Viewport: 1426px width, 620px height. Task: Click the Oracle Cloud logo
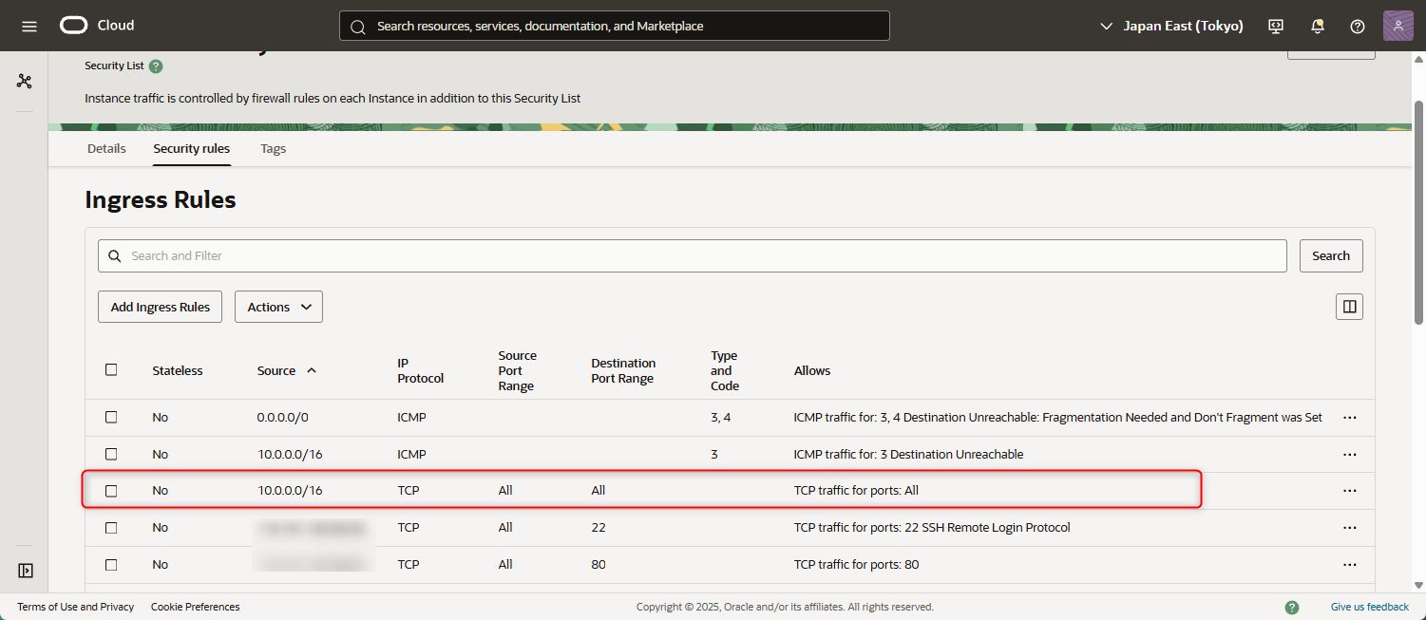[x=97, y=26]
